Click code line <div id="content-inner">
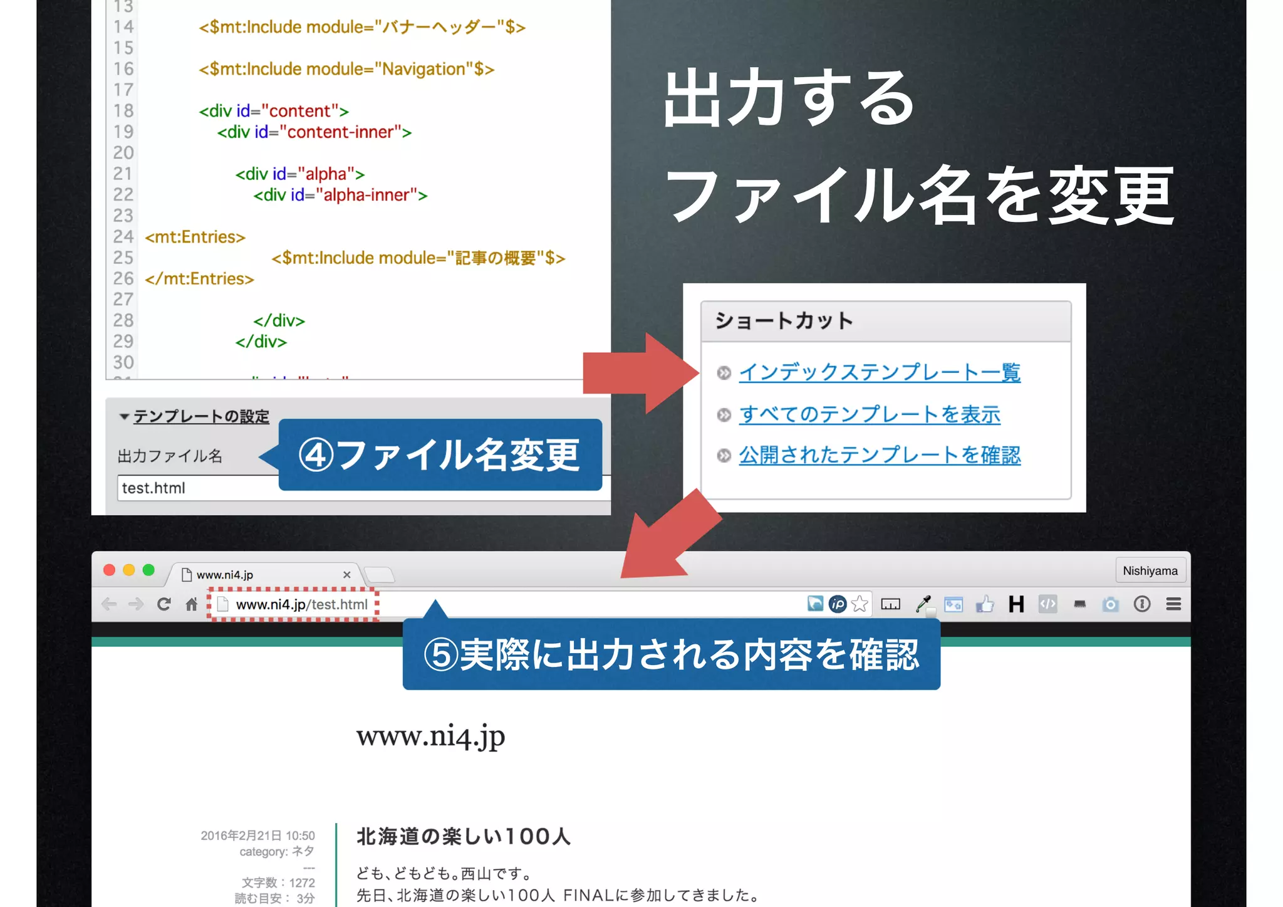1283x907 pixels. click(314, 132)
